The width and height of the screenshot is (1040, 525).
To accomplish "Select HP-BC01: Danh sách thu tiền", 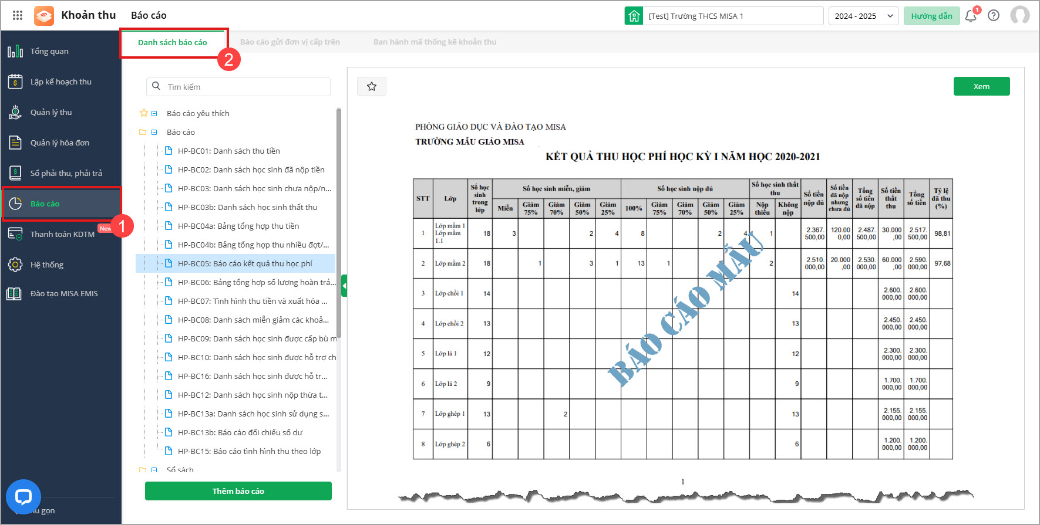I will point(235,151).
